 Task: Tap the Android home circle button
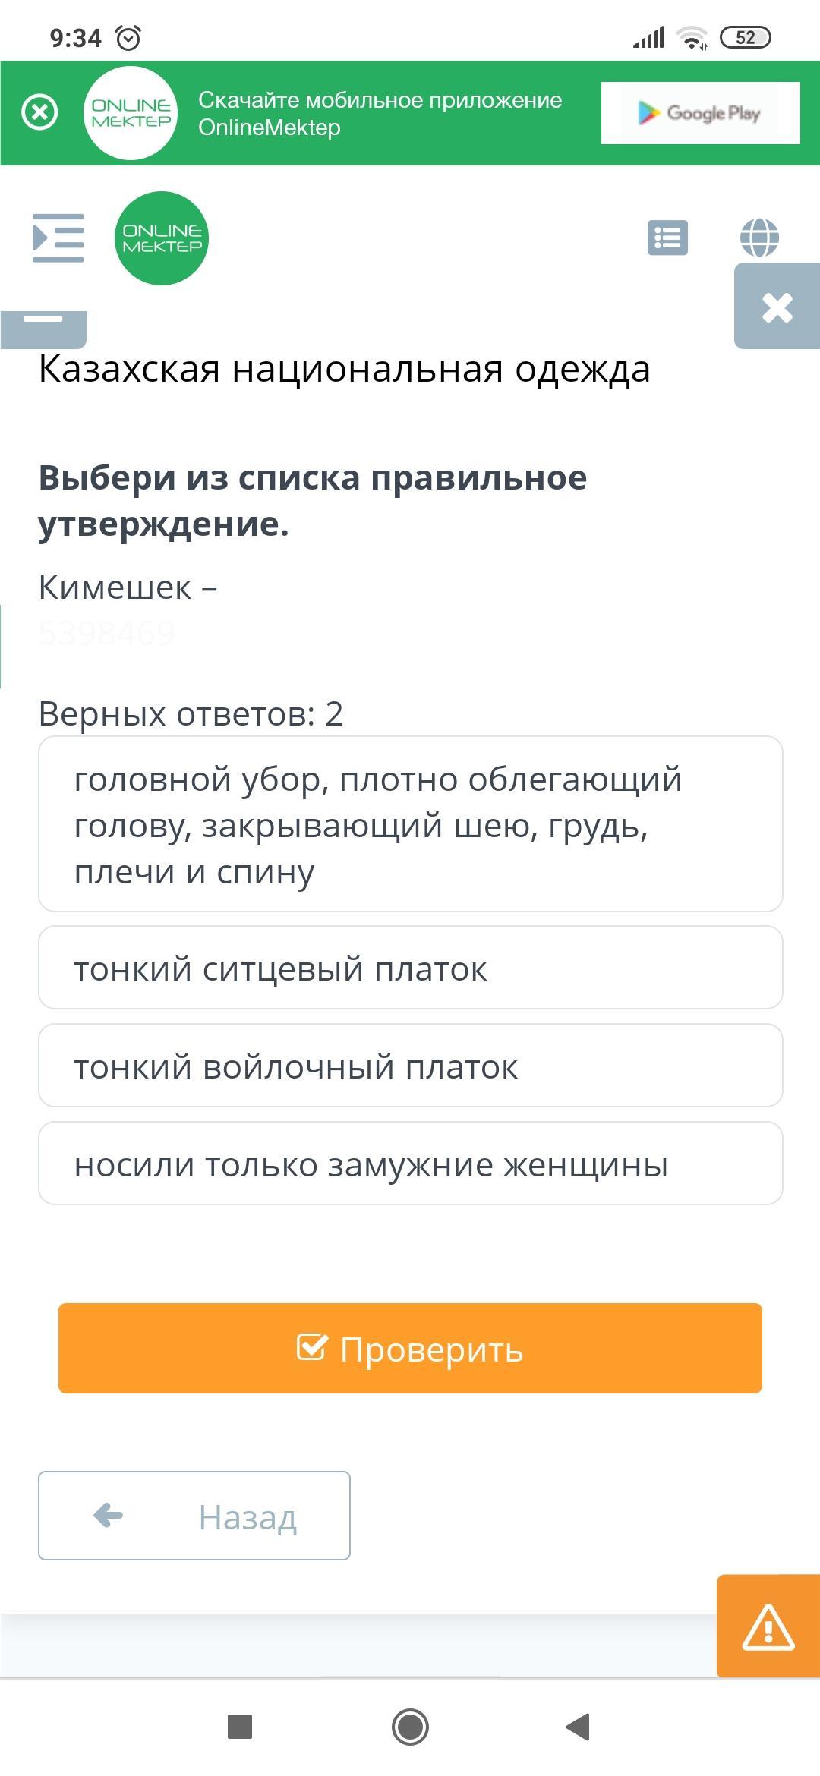[410, 1727]
